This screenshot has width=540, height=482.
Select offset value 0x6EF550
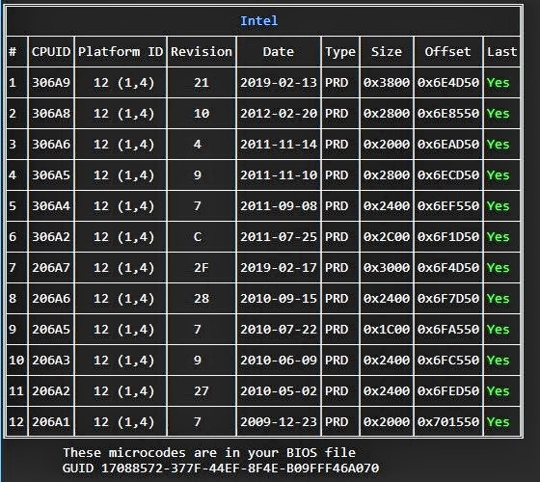coord(448,206)
